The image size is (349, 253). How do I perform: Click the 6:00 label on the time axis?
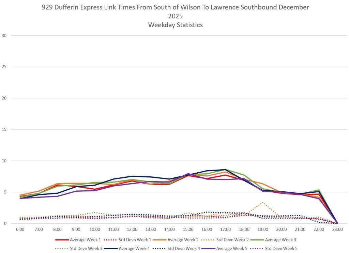20,230
